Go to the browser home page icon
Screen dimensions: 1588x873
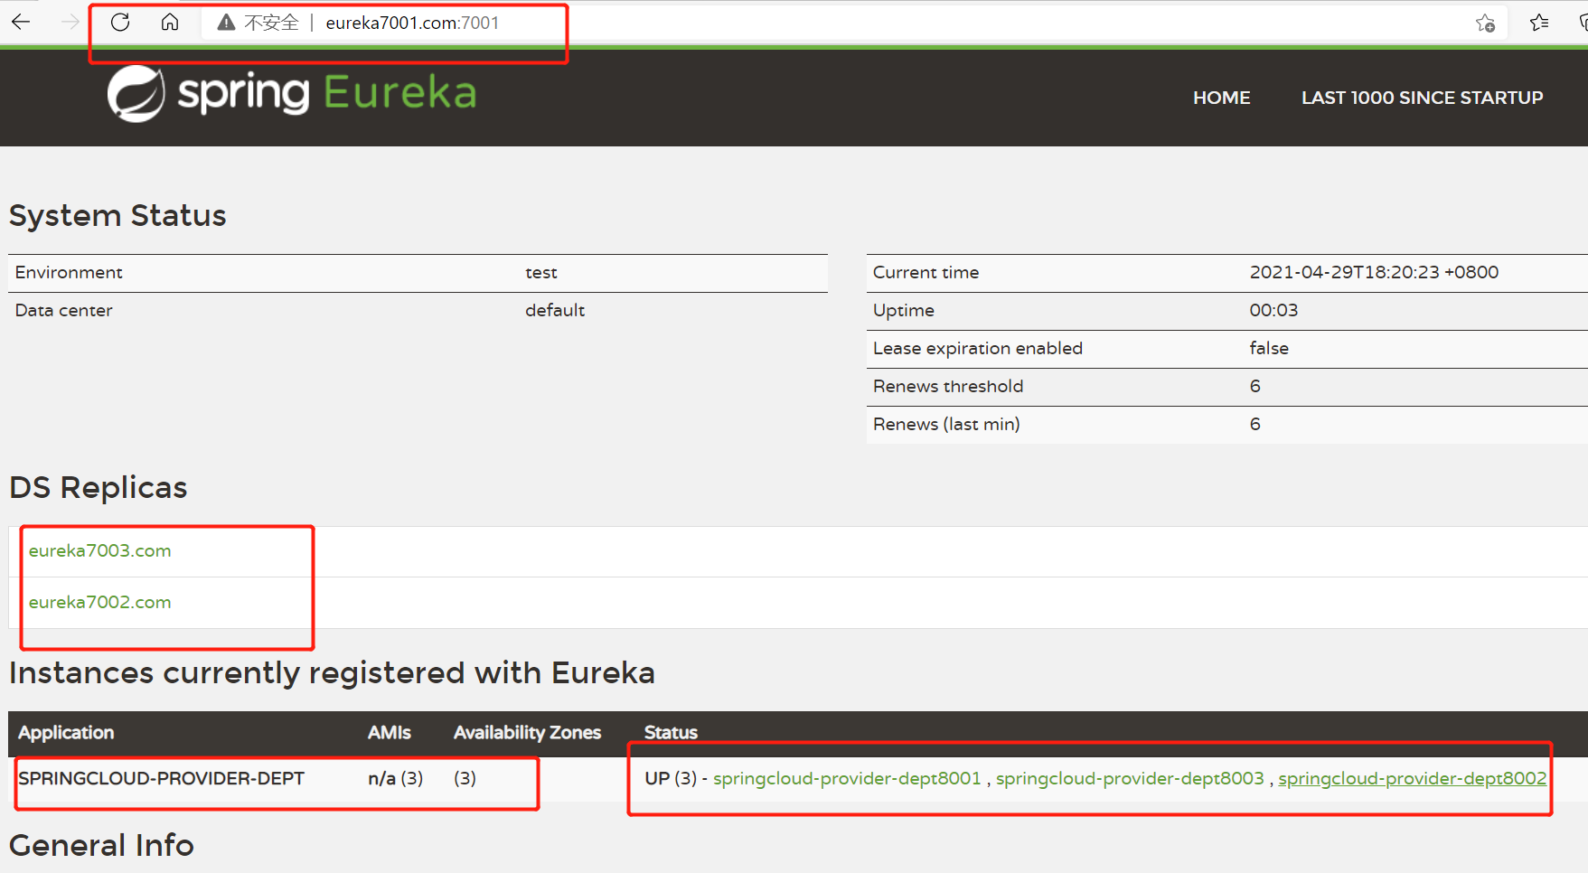[170, 22]
